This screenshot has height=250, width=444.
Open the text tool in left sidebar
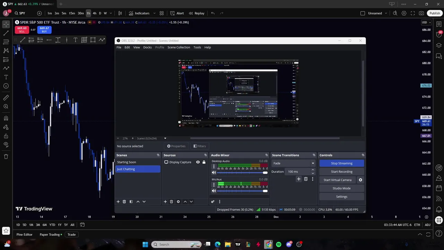pyautogui.click(x=6, y=77)
